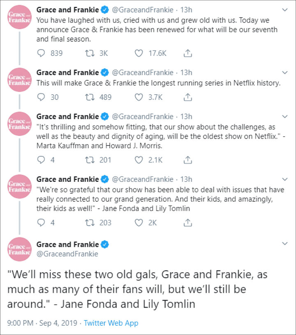Open the chevron menu on the first tweet
Screen dimensions: 296x335
(x=284, y=10)
